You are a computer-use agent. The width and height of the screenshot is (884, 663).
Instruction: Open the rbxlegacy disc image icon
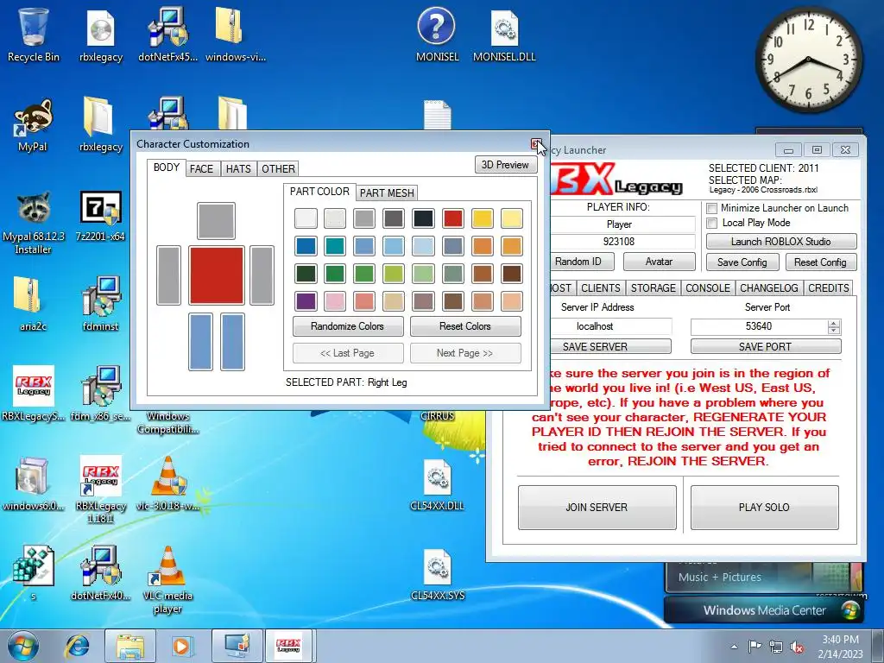(100, 34)
